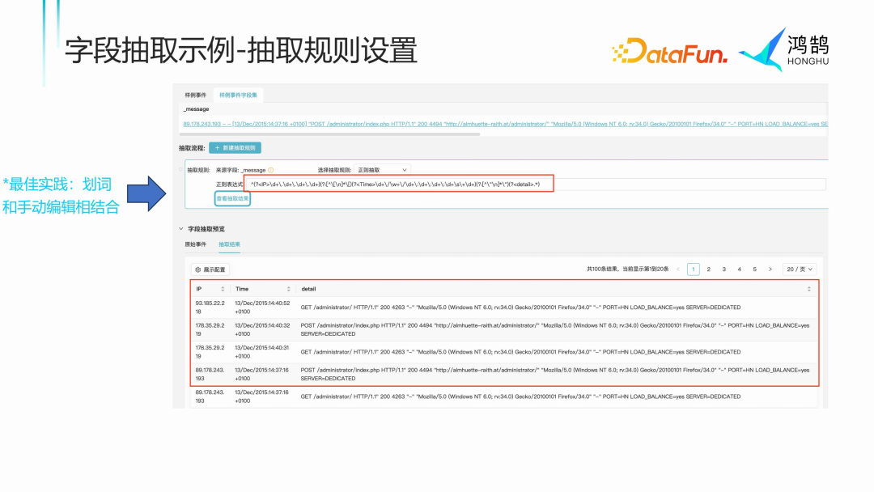The image size is (874, 492).
Task: Toggle descending sort on the detail column
Action: click(810, 290)
